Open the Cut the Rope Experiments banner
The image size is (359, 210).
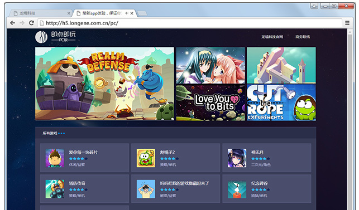[x=281, y=102]
